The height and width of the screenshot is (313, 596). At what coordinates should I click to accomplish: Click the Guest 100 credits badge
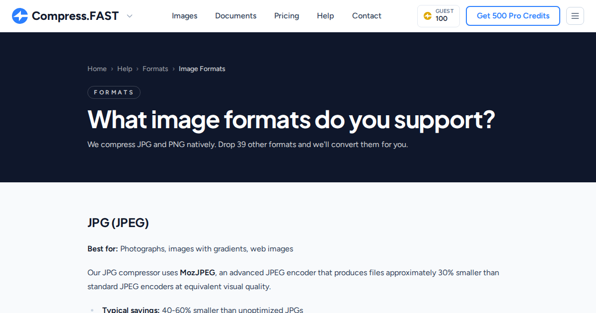click(439, 16)
